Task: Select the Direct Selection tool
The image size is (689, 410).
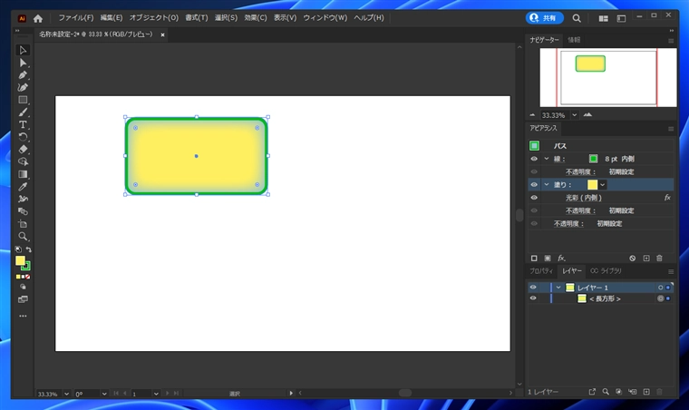Action: coord(23,63)
